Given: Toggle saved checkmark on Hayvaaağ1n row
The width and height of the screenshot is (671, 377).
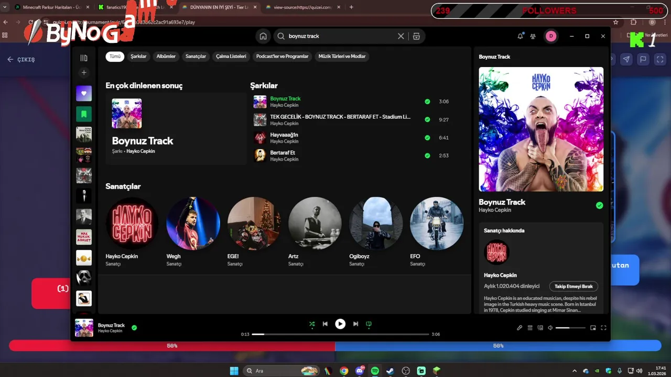Looking at the screenshot, I should (x=427, y=138).
